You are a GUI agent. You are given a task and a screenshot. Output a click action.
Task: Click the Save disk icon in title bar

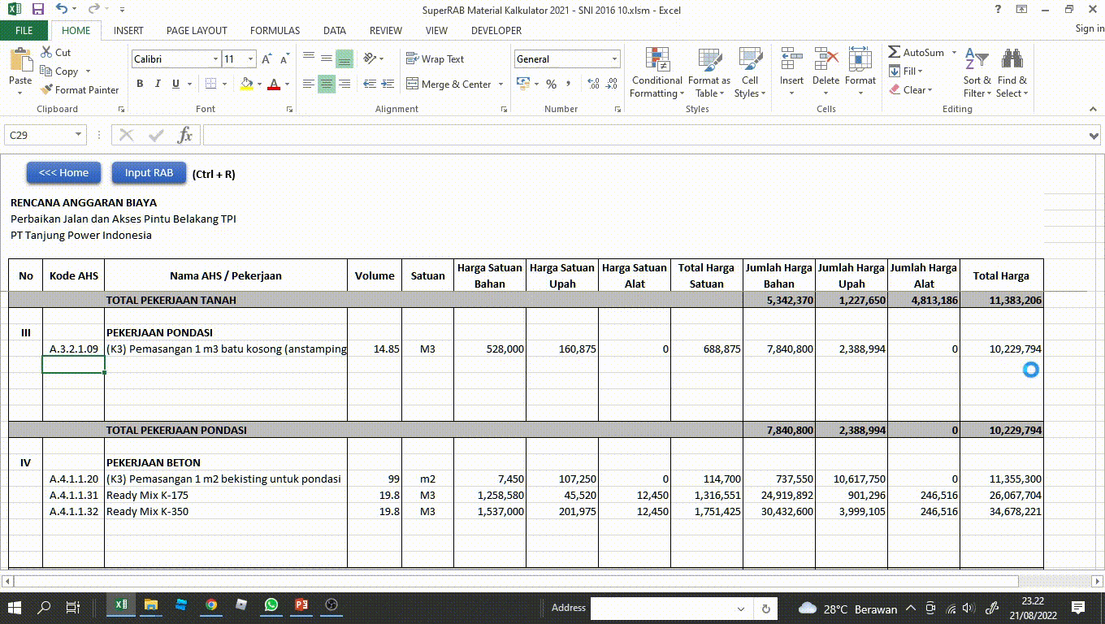pos(37,10)
